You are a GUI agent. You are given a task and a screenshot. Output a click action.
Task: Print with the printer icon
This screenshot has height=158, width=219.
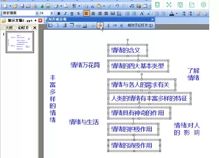click(56, 6)
